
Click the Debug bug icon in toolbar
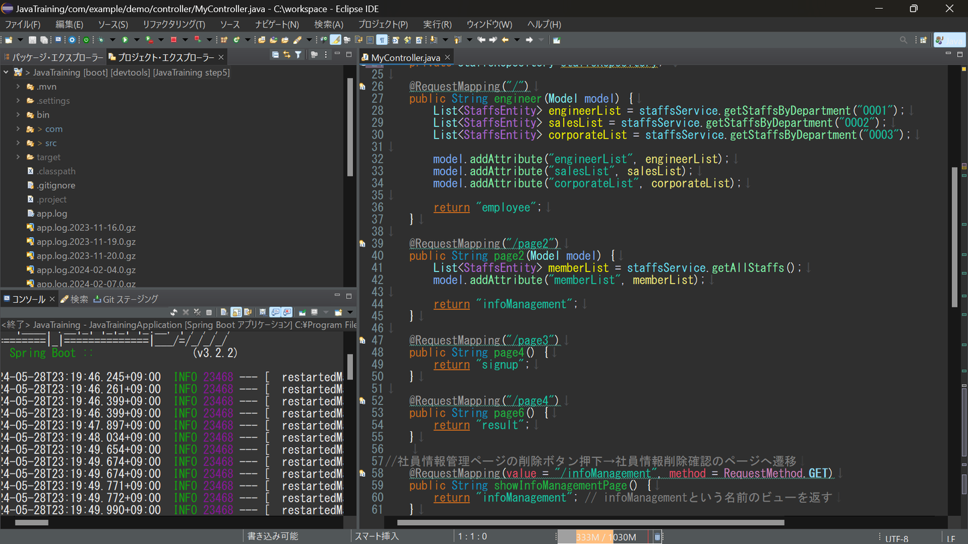(101, 40)
